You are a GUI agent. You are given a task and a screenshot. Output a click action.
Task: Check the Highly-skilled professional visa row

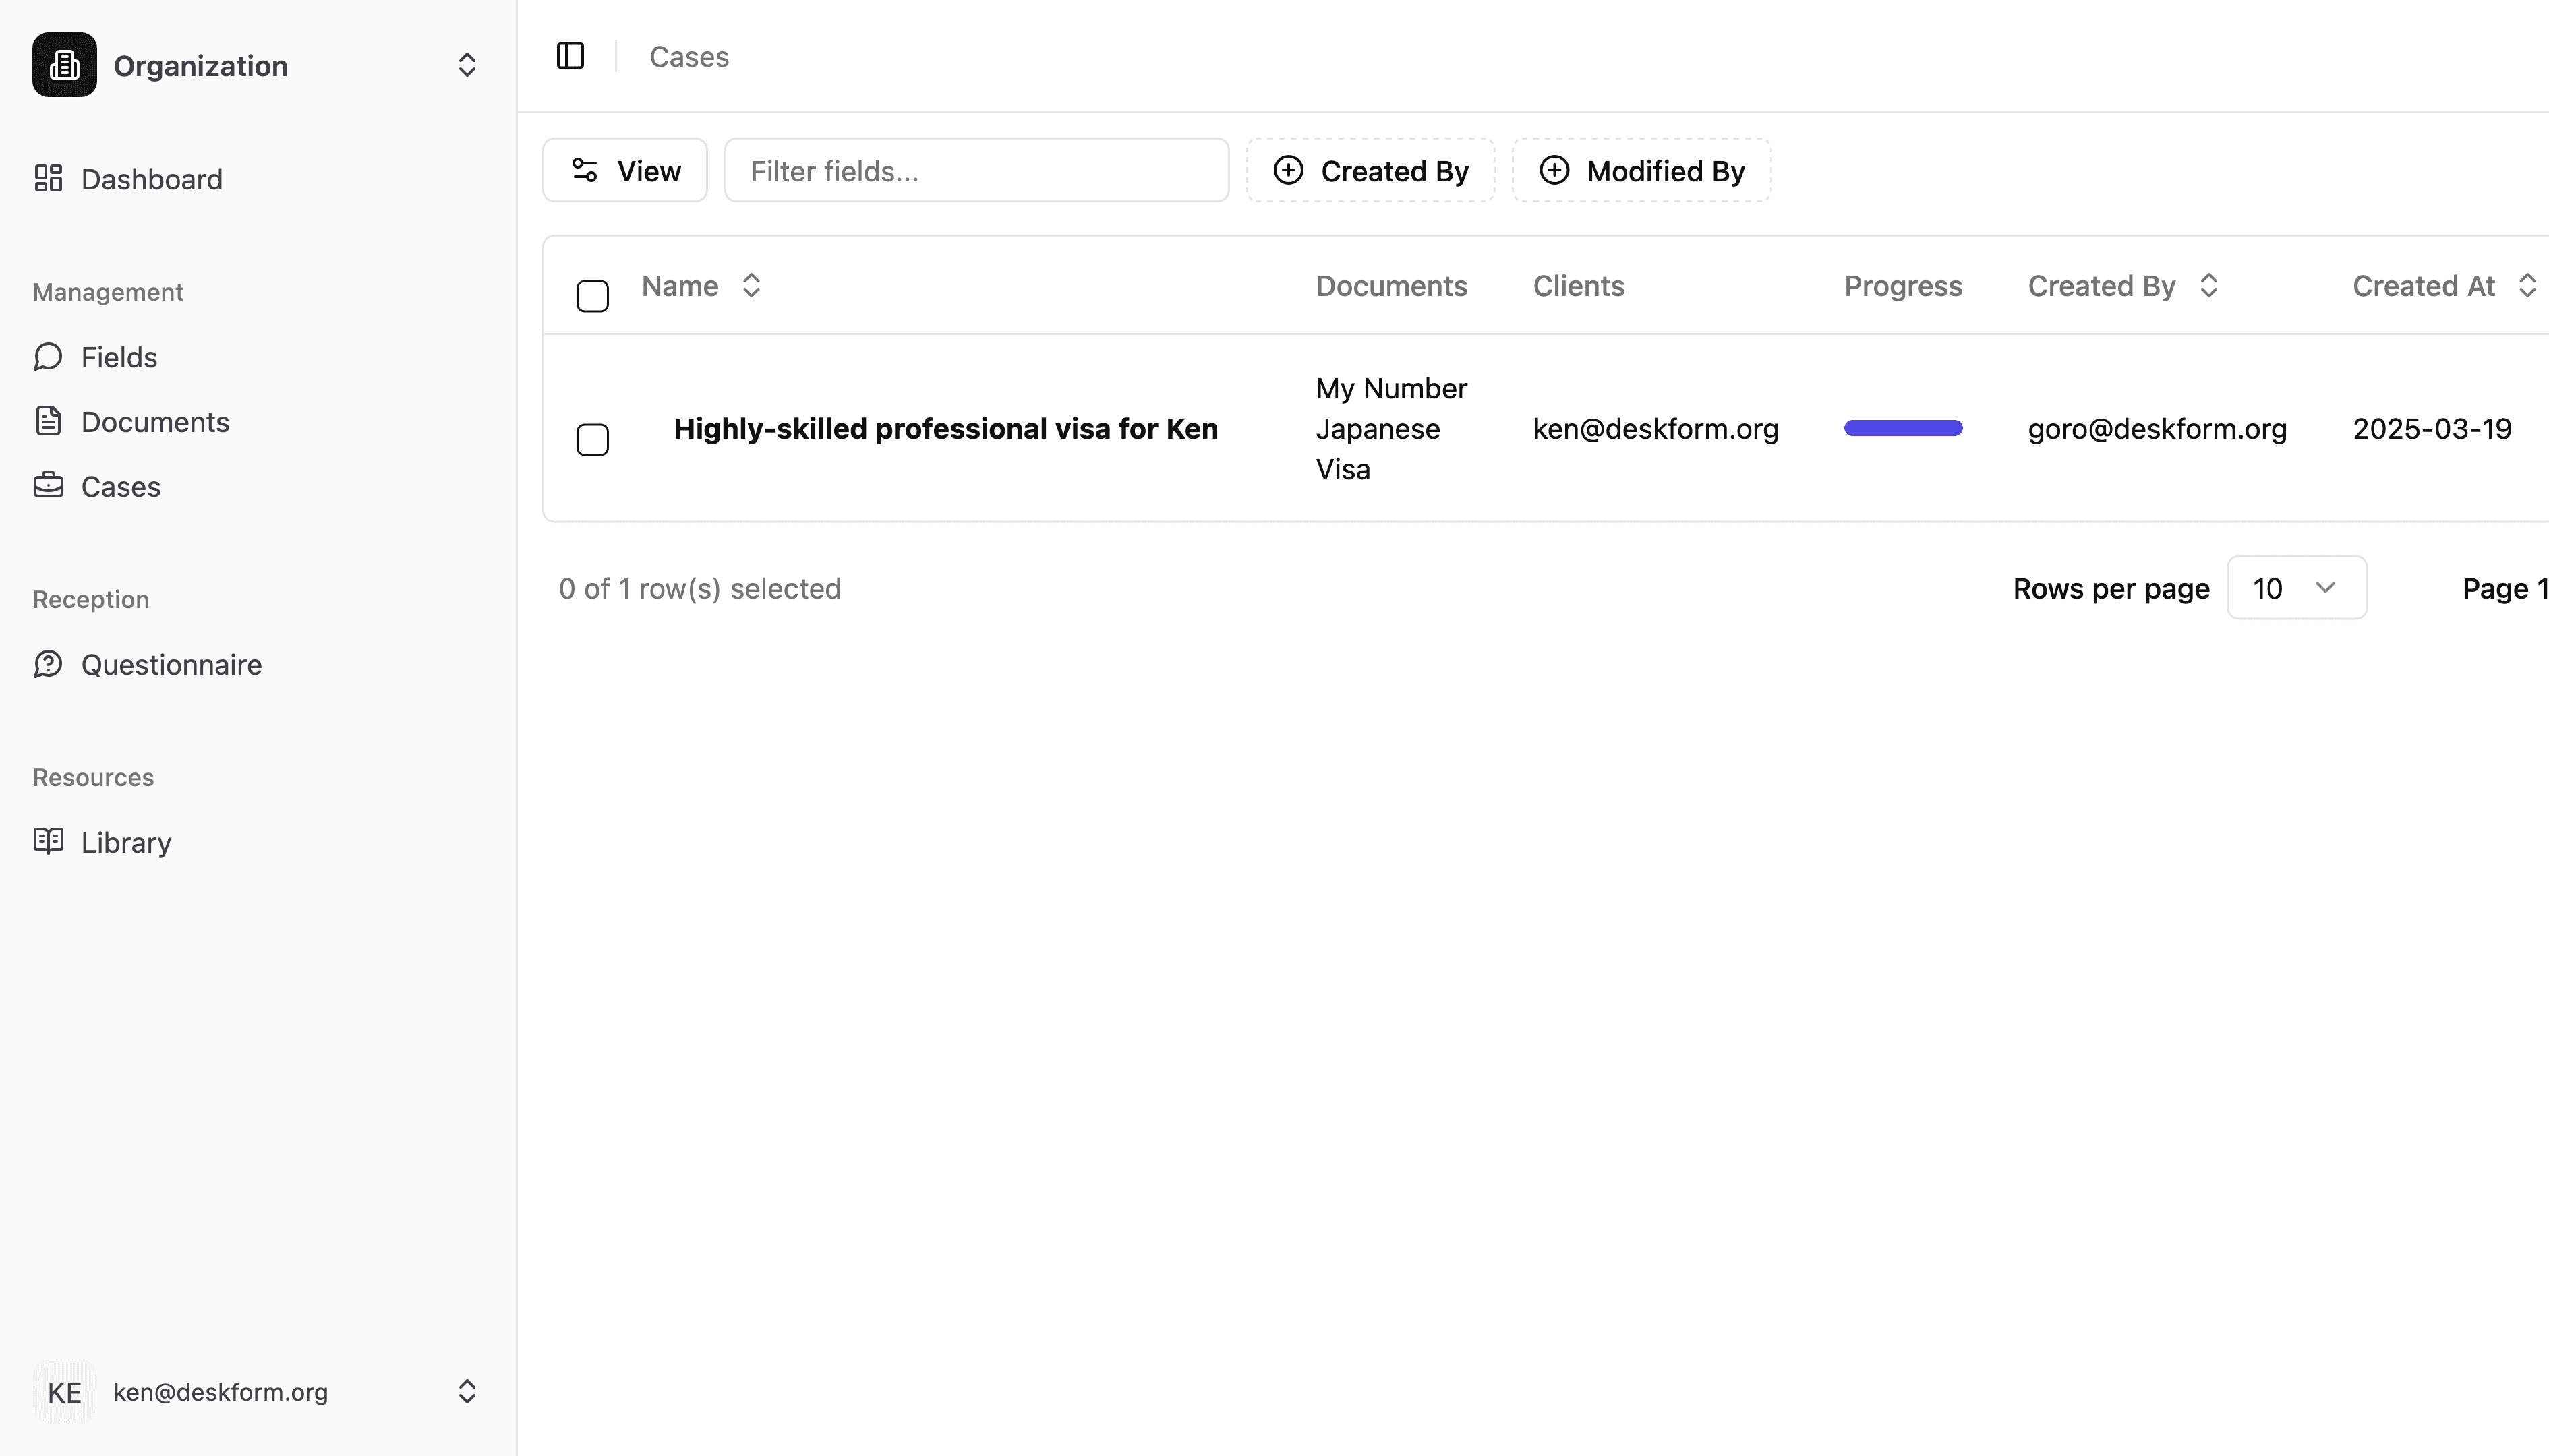coord(592,439)
